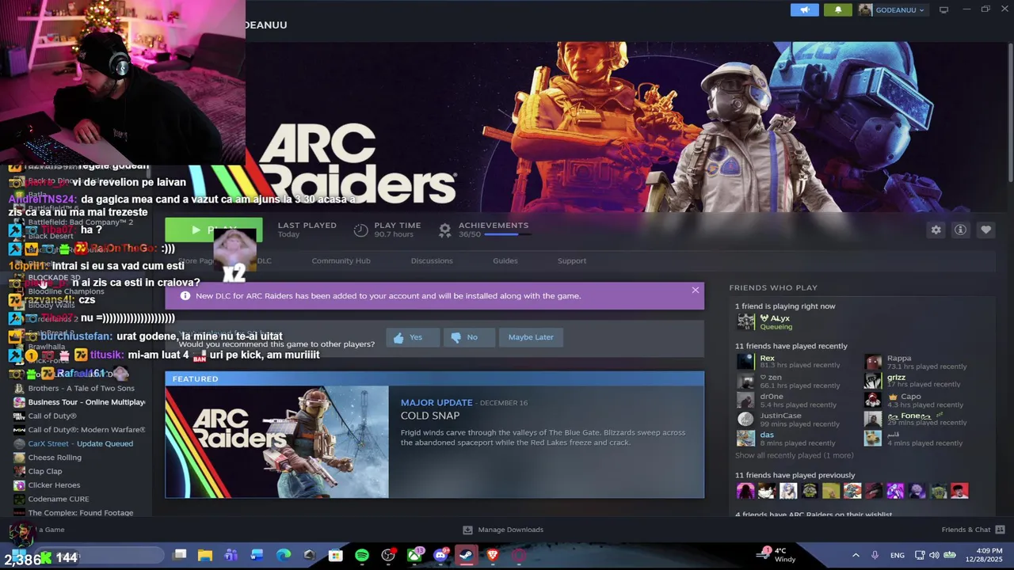The image size is (1014, 570).
Task: Open the Steam announcements megaphone button
Action: tap(804, 9)
